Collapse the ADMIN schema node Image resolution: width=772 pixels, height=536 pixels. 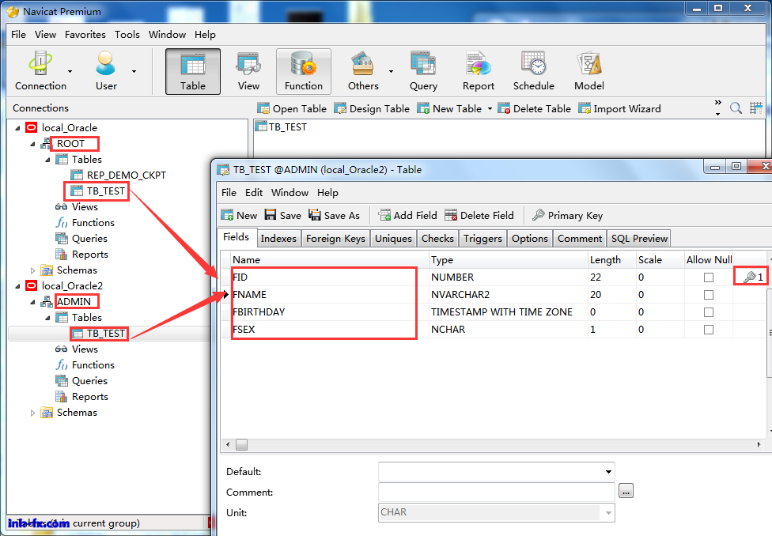coord(33,302)
